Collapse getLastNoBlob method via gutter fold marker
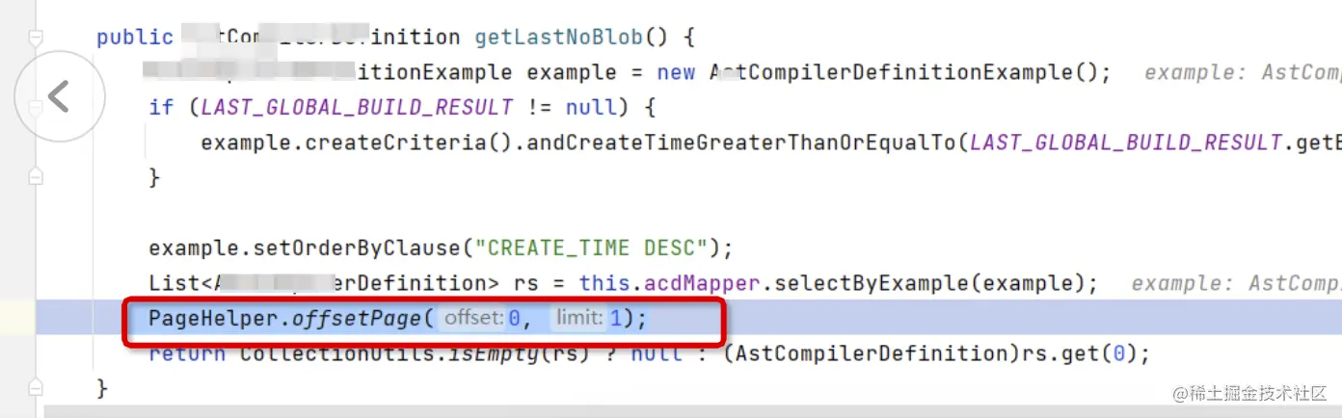 pyautogui.click(x=36, y=39)
